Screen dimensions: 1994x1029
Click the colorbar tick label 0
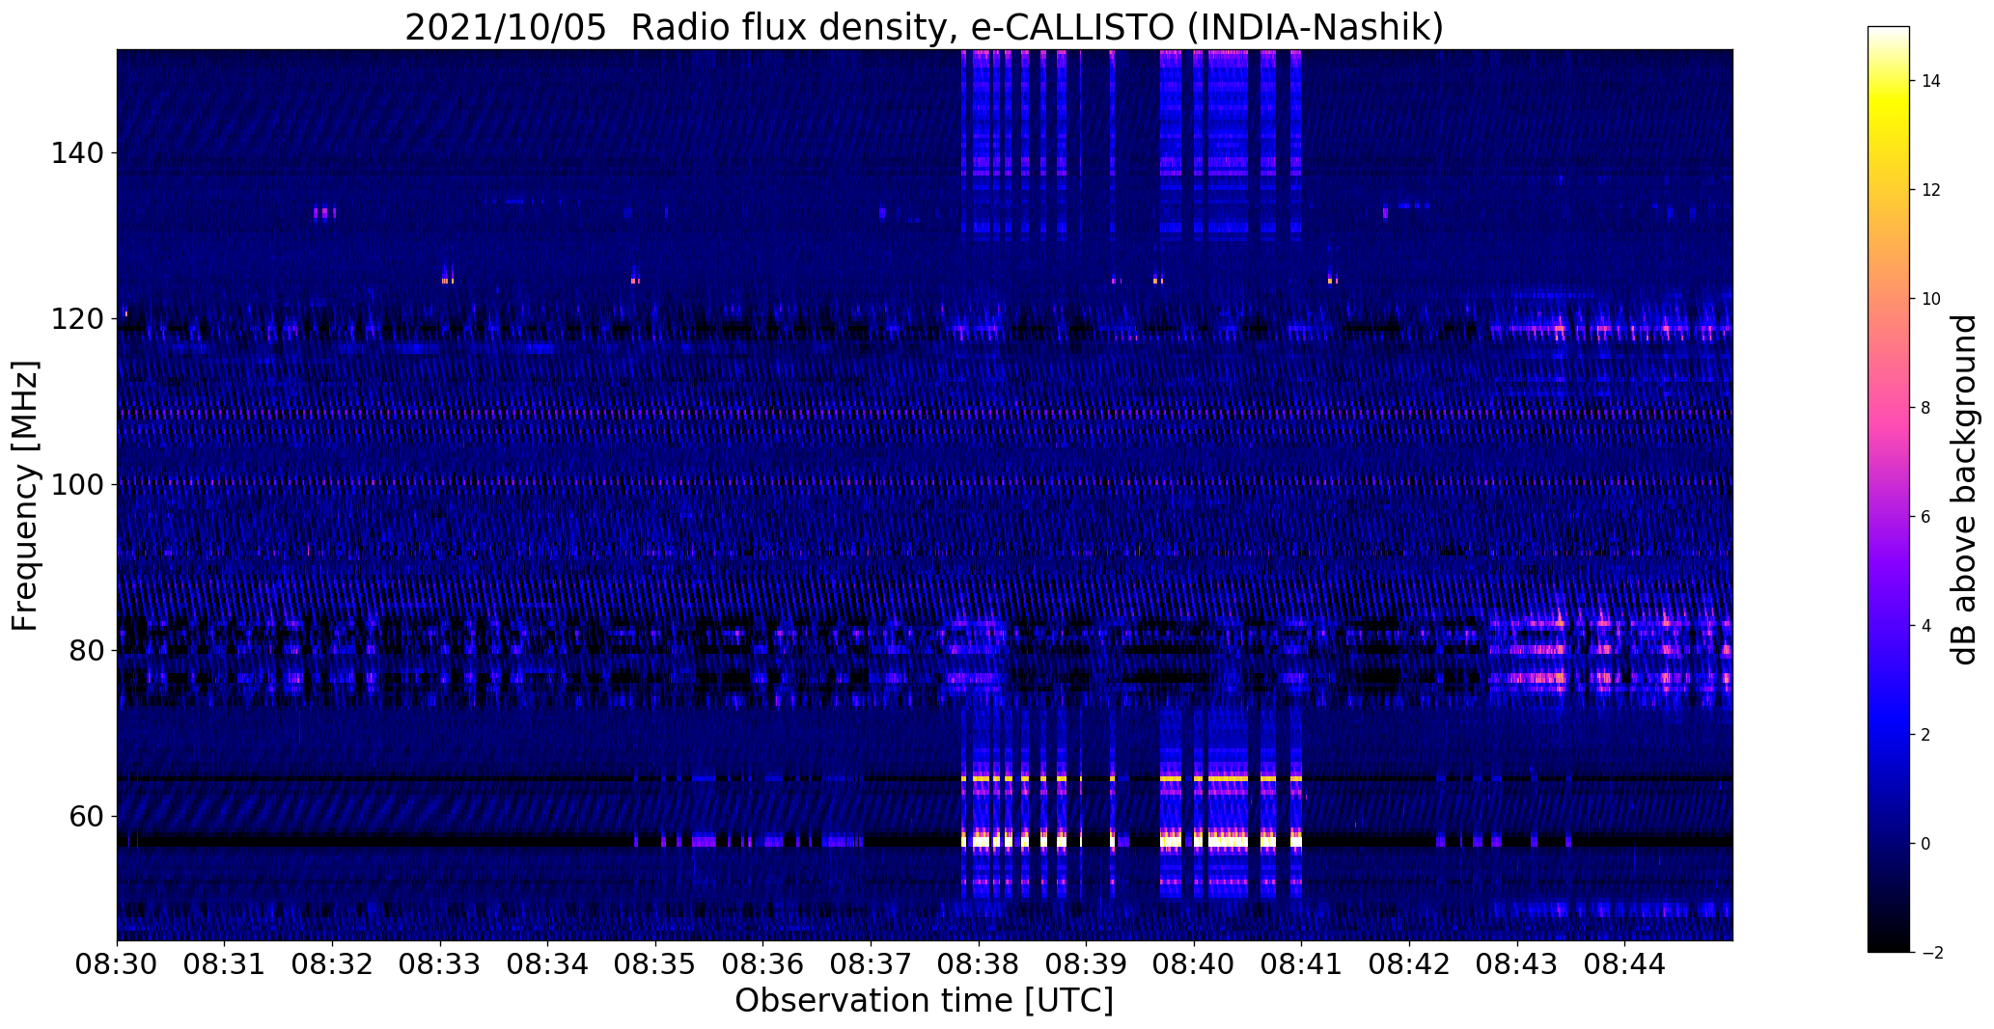pos(1926,844)
